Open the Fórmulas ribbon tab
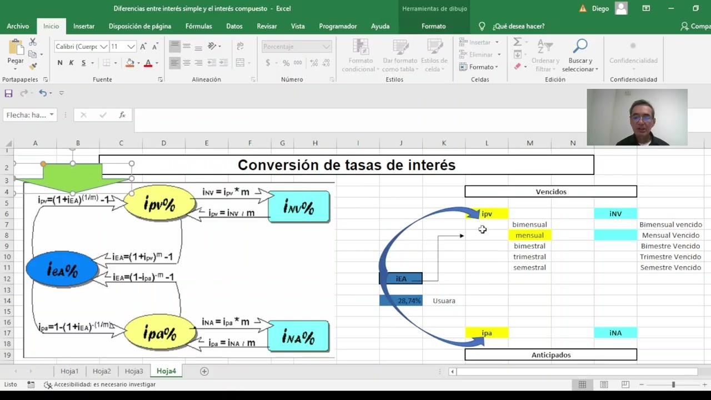This screenshot has height=400, width=711. (199, 26)
